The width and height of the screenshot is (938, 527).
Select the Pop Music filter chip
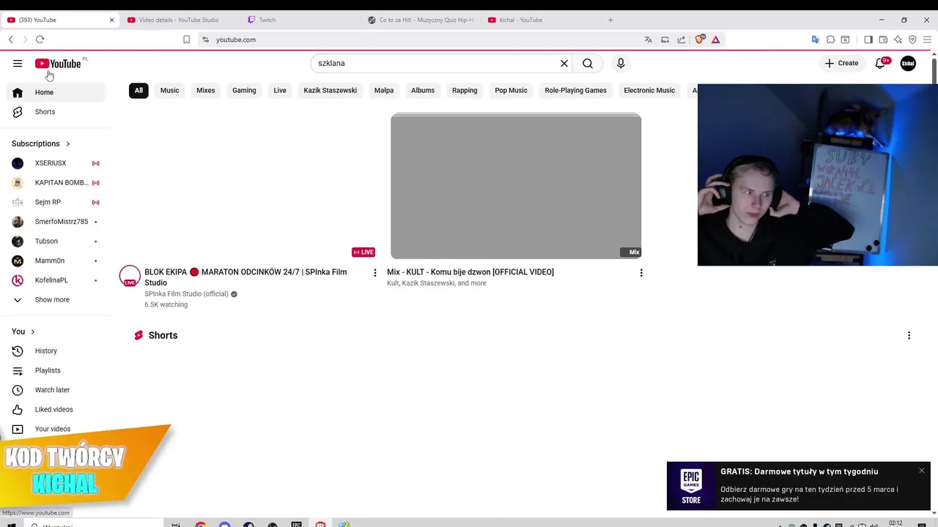click(x=512, y=91)
